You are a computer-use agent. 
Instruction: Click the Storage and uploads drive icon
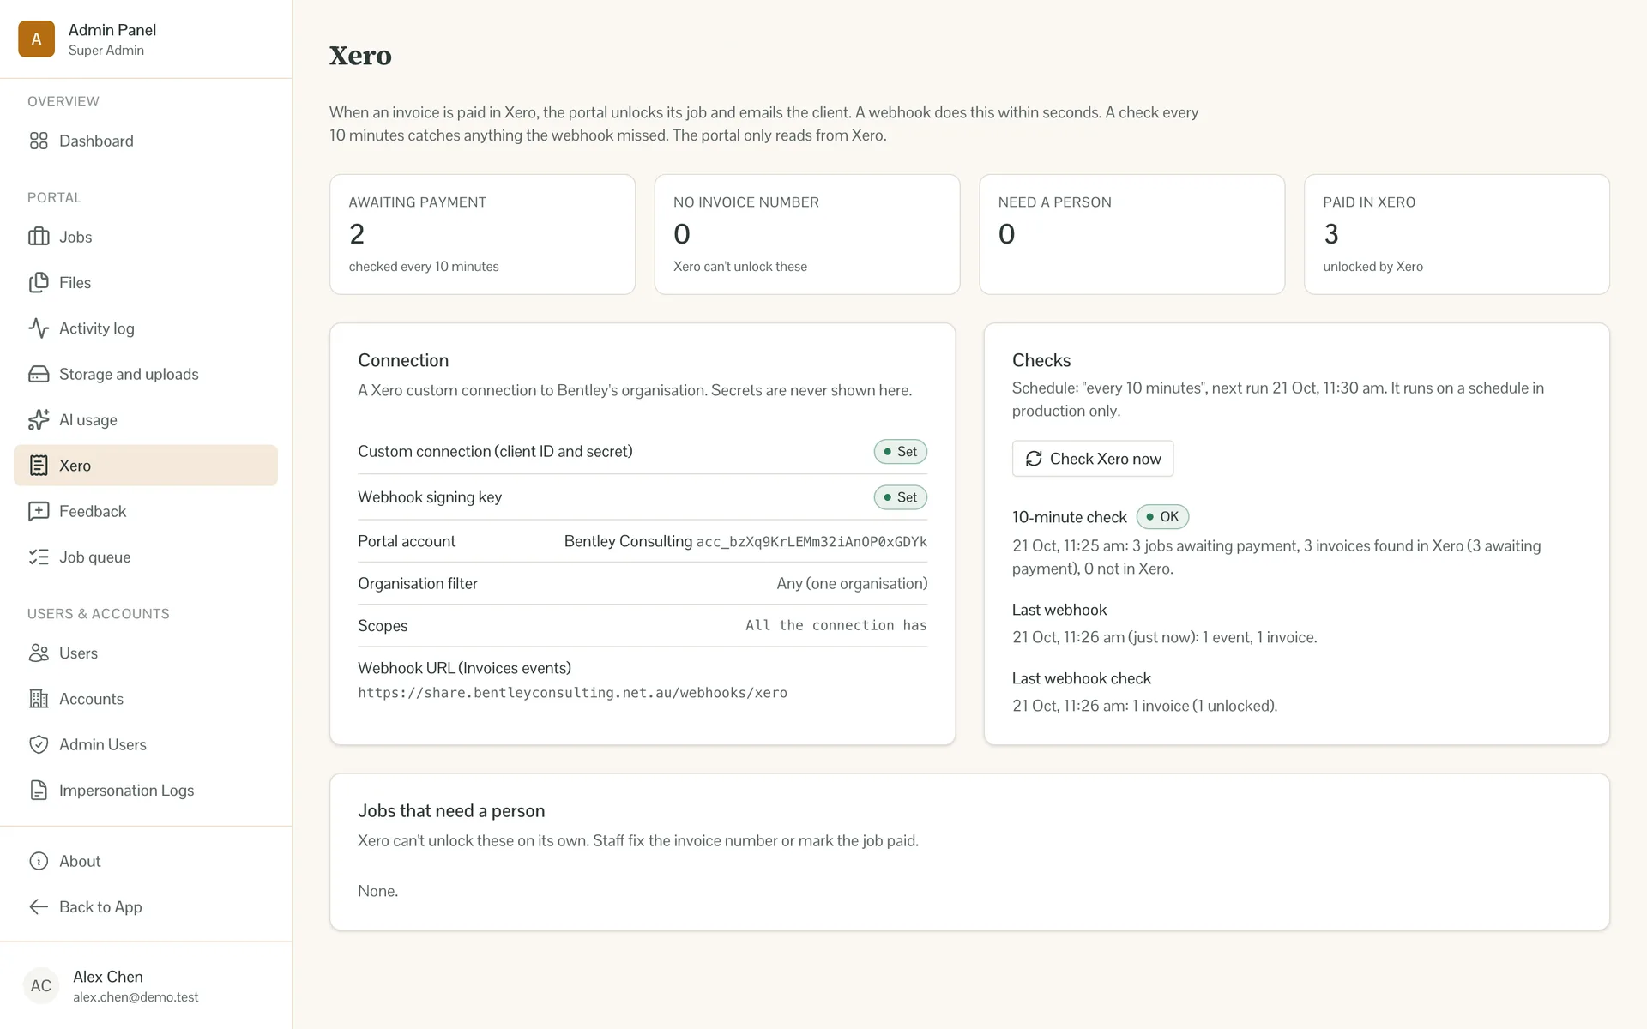(x=39, y=374)
